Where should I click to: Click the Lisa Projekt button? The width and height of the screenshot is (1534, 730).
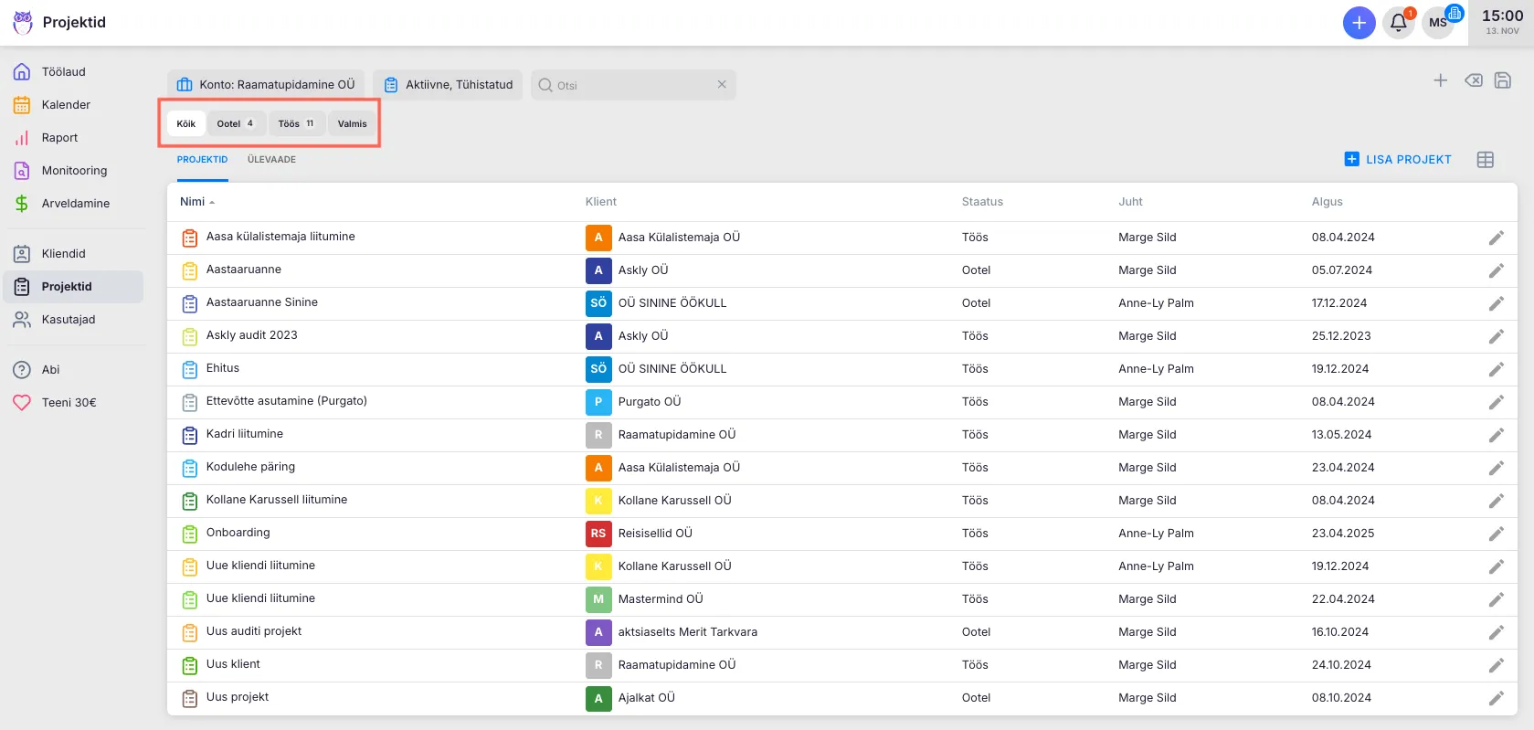(x=1398, y=160)
